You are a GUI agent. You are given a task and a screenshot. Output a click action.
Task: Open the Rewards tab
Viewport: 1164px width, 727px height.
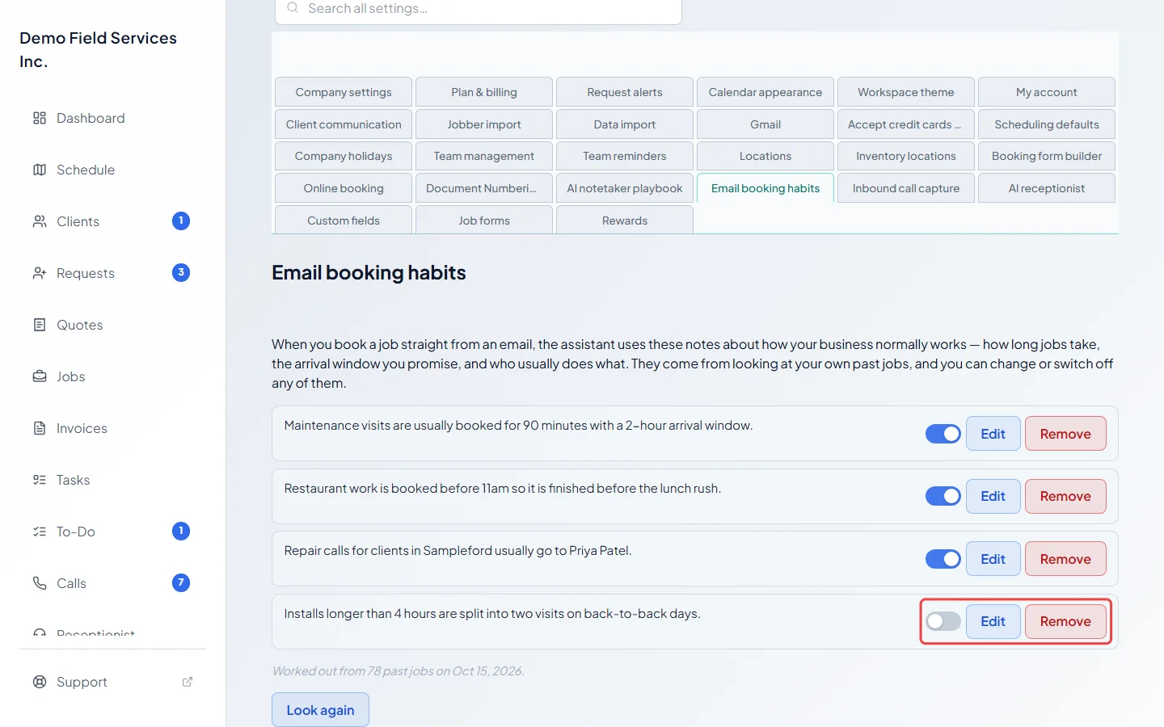tap(625, 221)
